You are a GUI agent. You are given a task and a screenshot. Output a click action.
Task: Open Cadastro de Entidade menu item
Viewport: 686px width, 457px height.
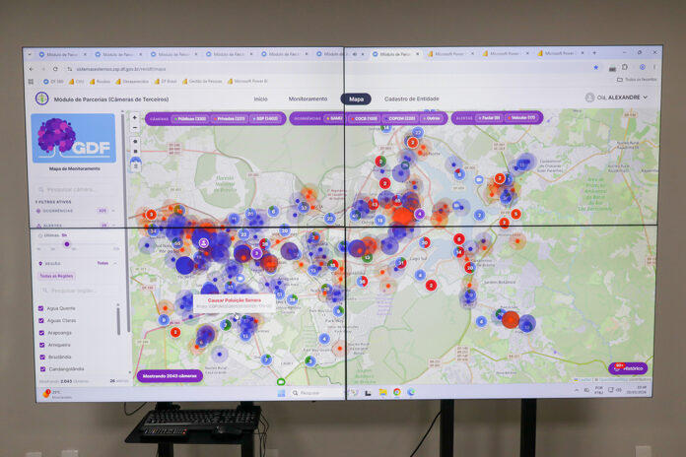click(412, 98)
